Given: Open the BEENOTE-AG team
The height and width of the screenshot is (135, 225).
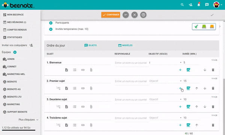Looking at the screenshot, I should [12, 89].
